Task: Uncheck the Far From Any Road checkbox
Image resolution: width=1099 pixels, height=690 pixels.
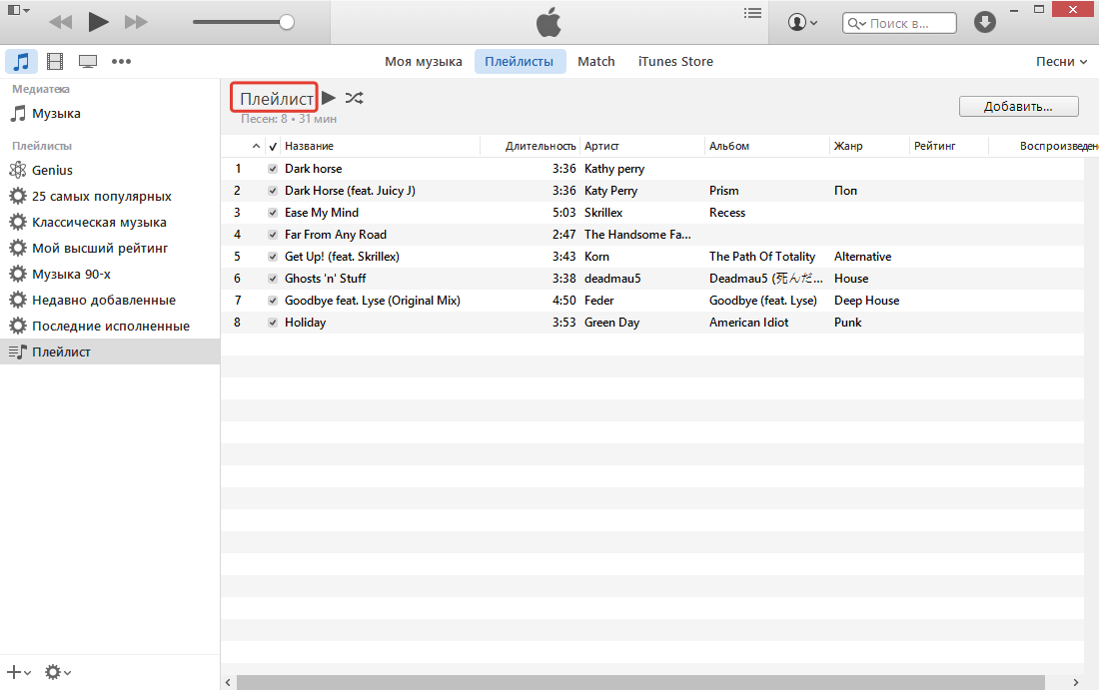Action: pyautogui.click(x=273, y=235)
